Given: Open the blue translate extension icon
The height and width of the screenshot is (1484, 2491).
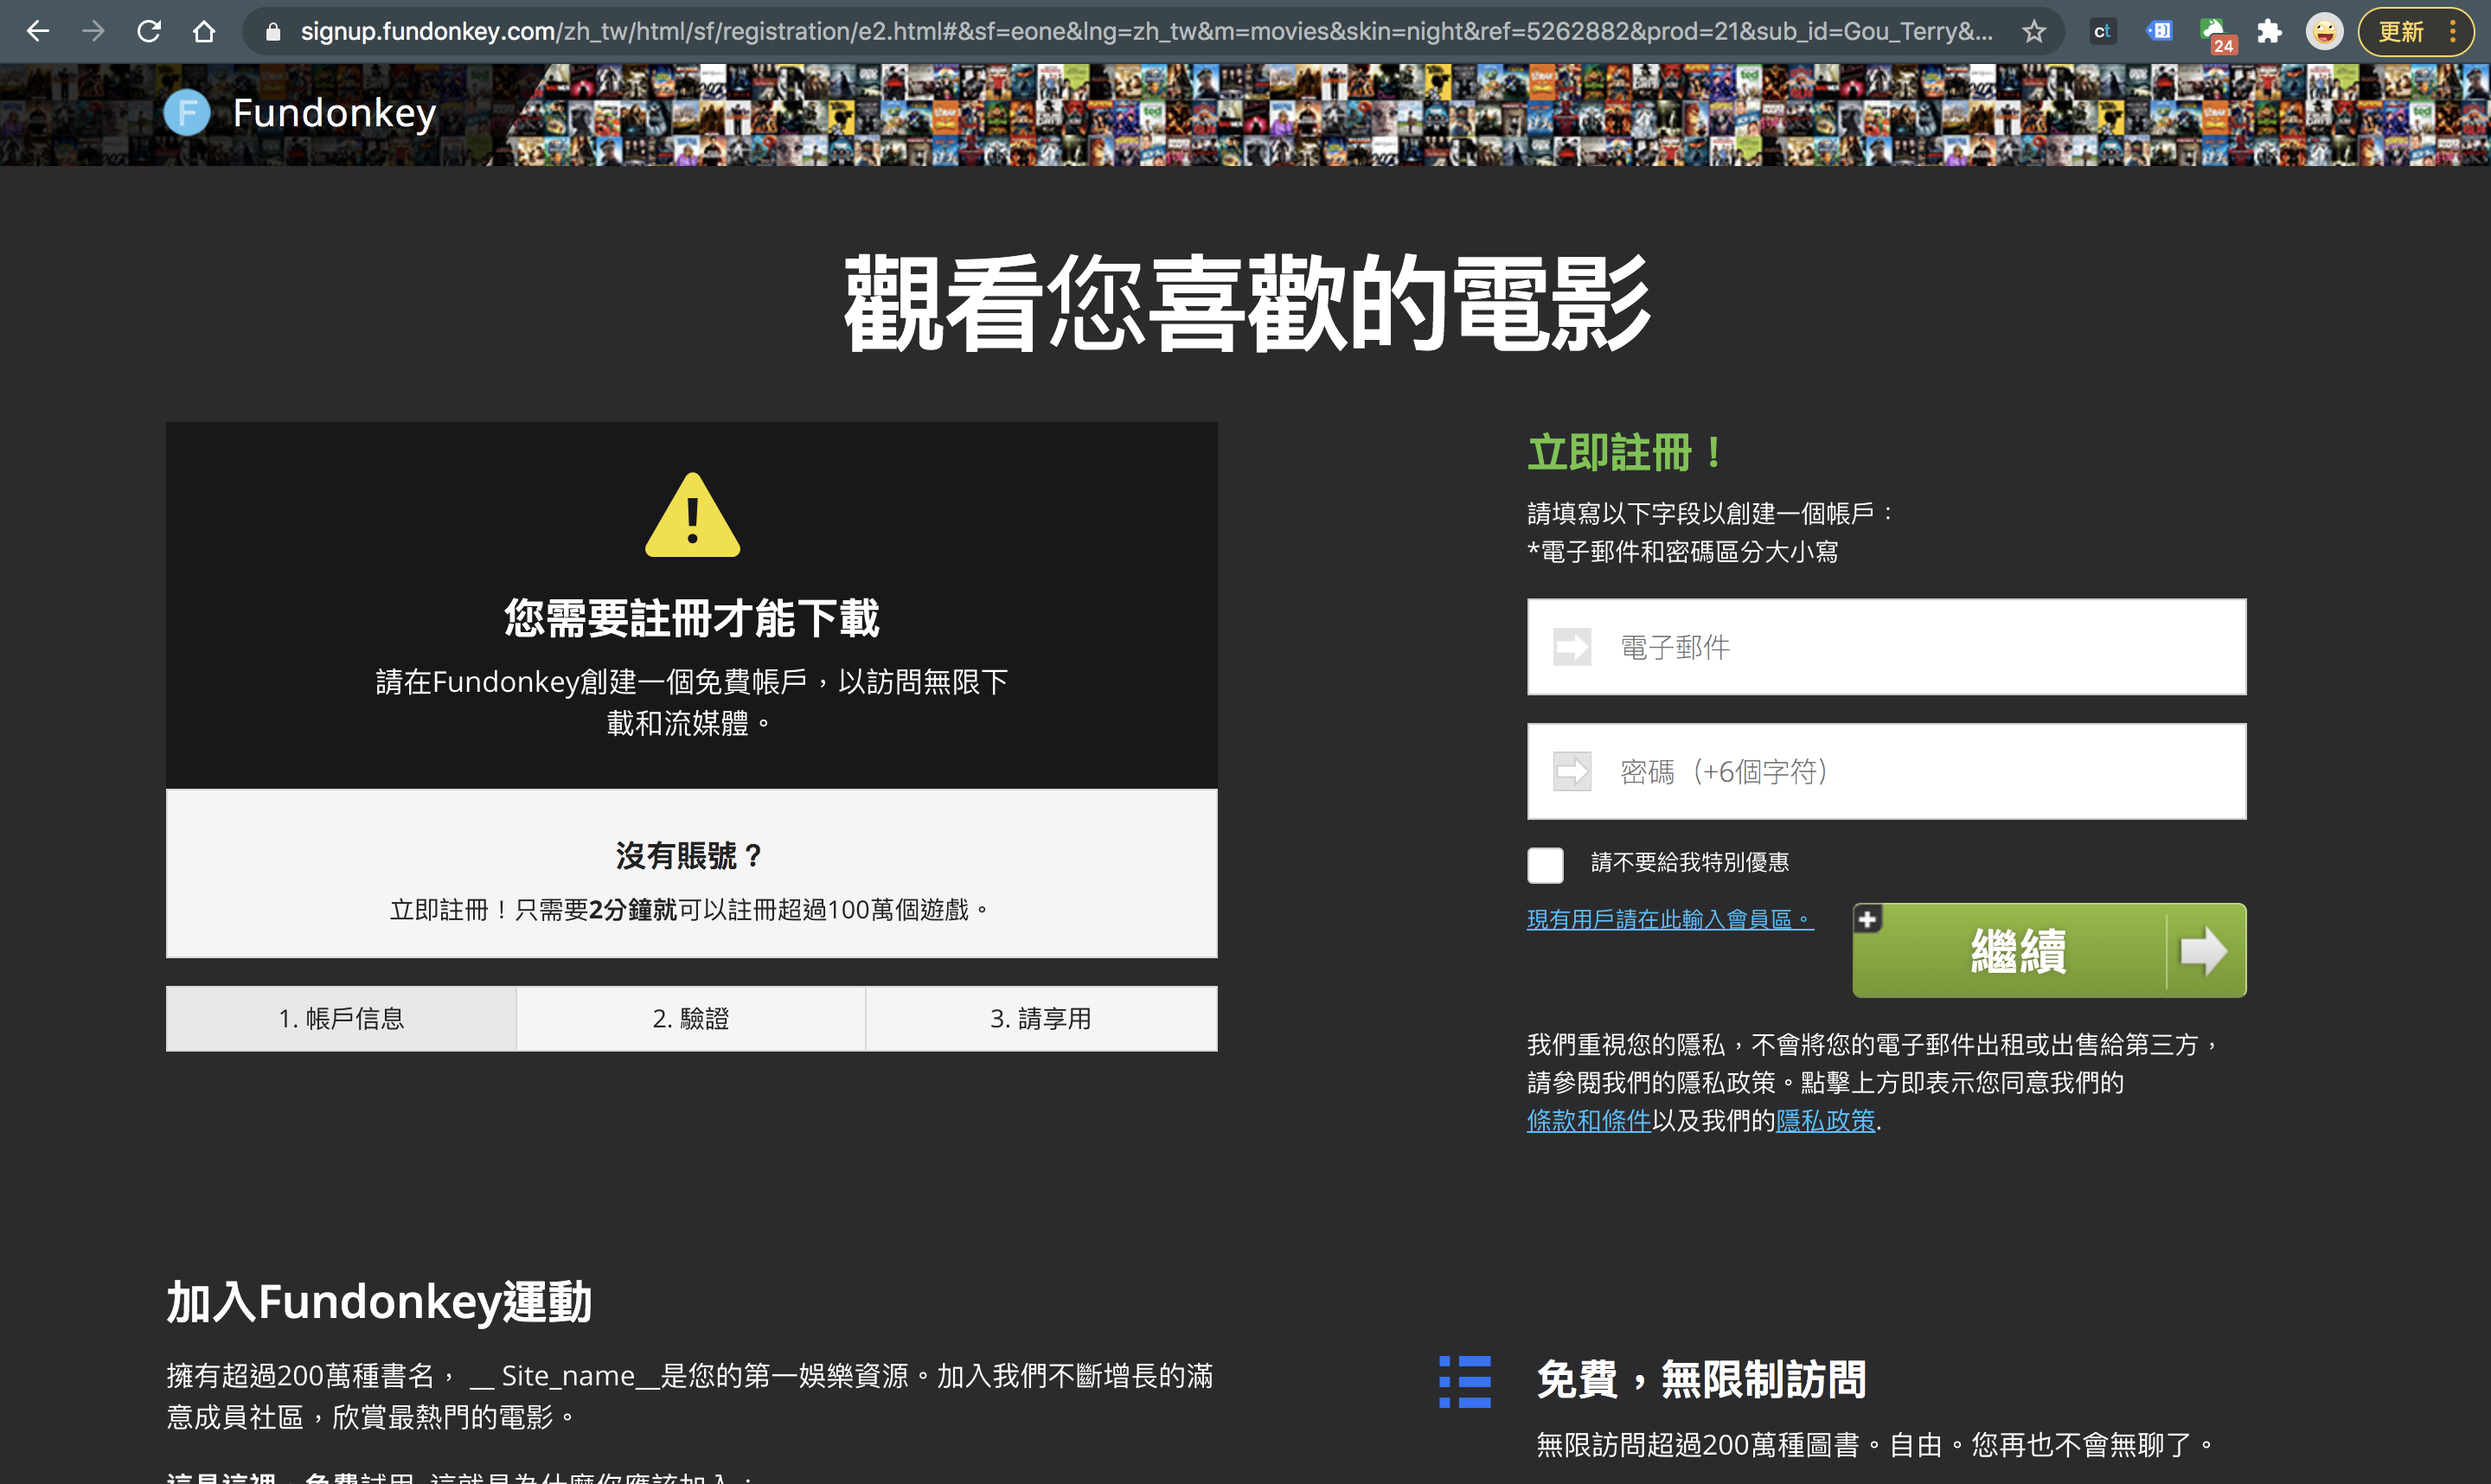Looking at the screenshot, I should pos(2158,31).
